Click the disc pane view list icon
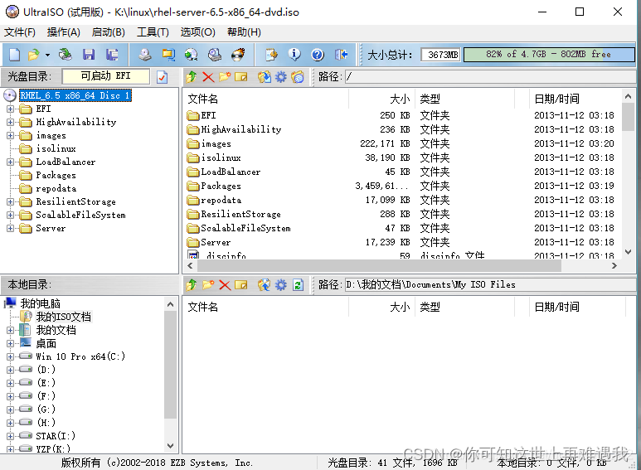Viewport: 641px width, 470px height. (x=298, y=77)
